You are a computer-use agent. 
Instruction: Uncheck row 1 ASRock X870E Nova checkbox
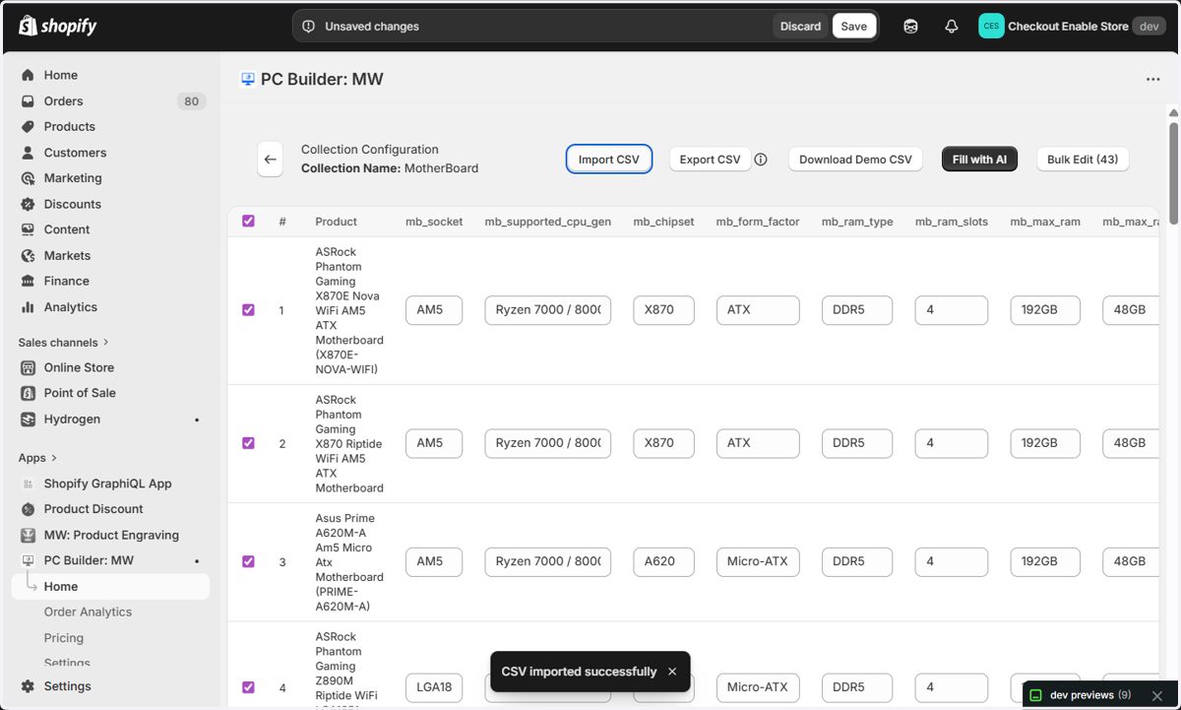[248, 310]
